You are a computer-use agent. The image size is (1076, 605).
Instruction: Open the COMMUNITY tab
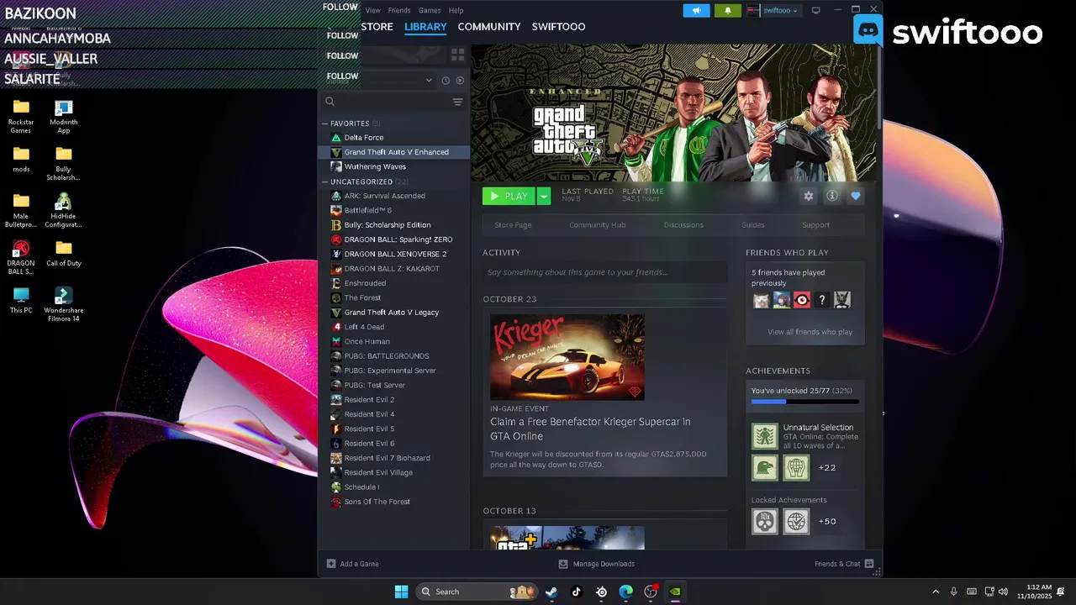point(489,26)
